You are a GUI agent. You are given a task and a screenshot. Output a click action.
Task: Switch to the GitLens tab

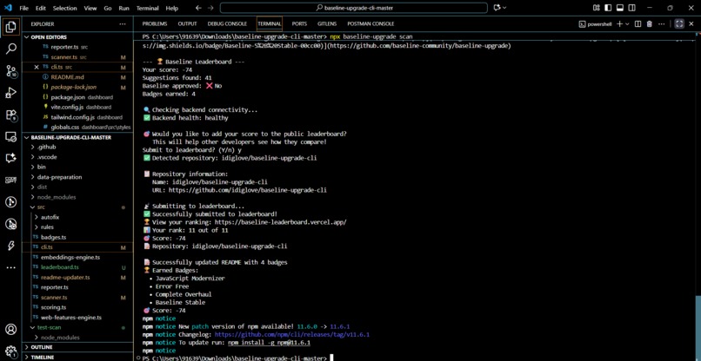tap(327, 24)
